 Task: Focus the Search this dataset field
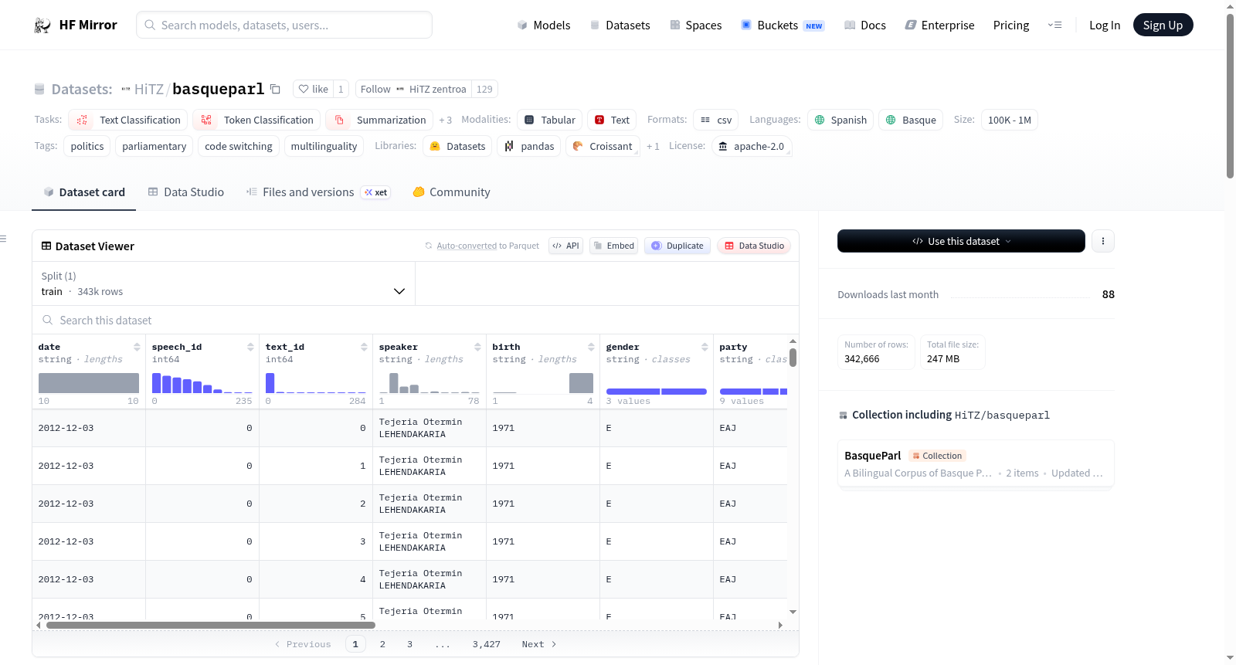pyautogui.click(x=416, y=320)
